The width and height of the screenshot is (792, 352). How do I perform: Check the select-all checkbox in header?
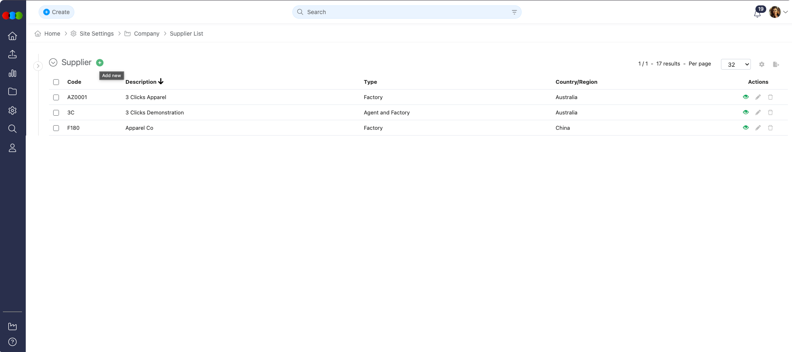click(56, 82)
